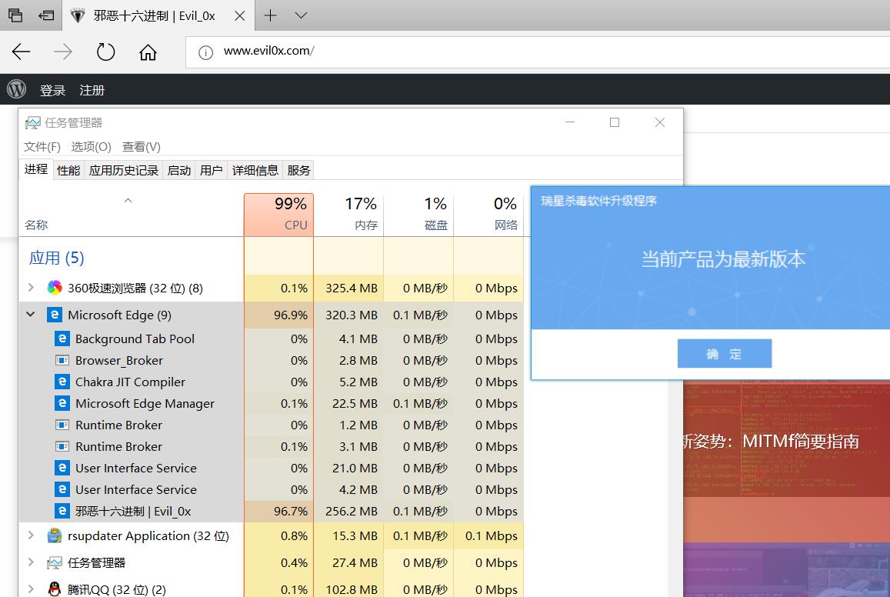Close the Evil_0x browser tab
The height and width of the screenshot is (597, 890).
[x=239, y=16]
